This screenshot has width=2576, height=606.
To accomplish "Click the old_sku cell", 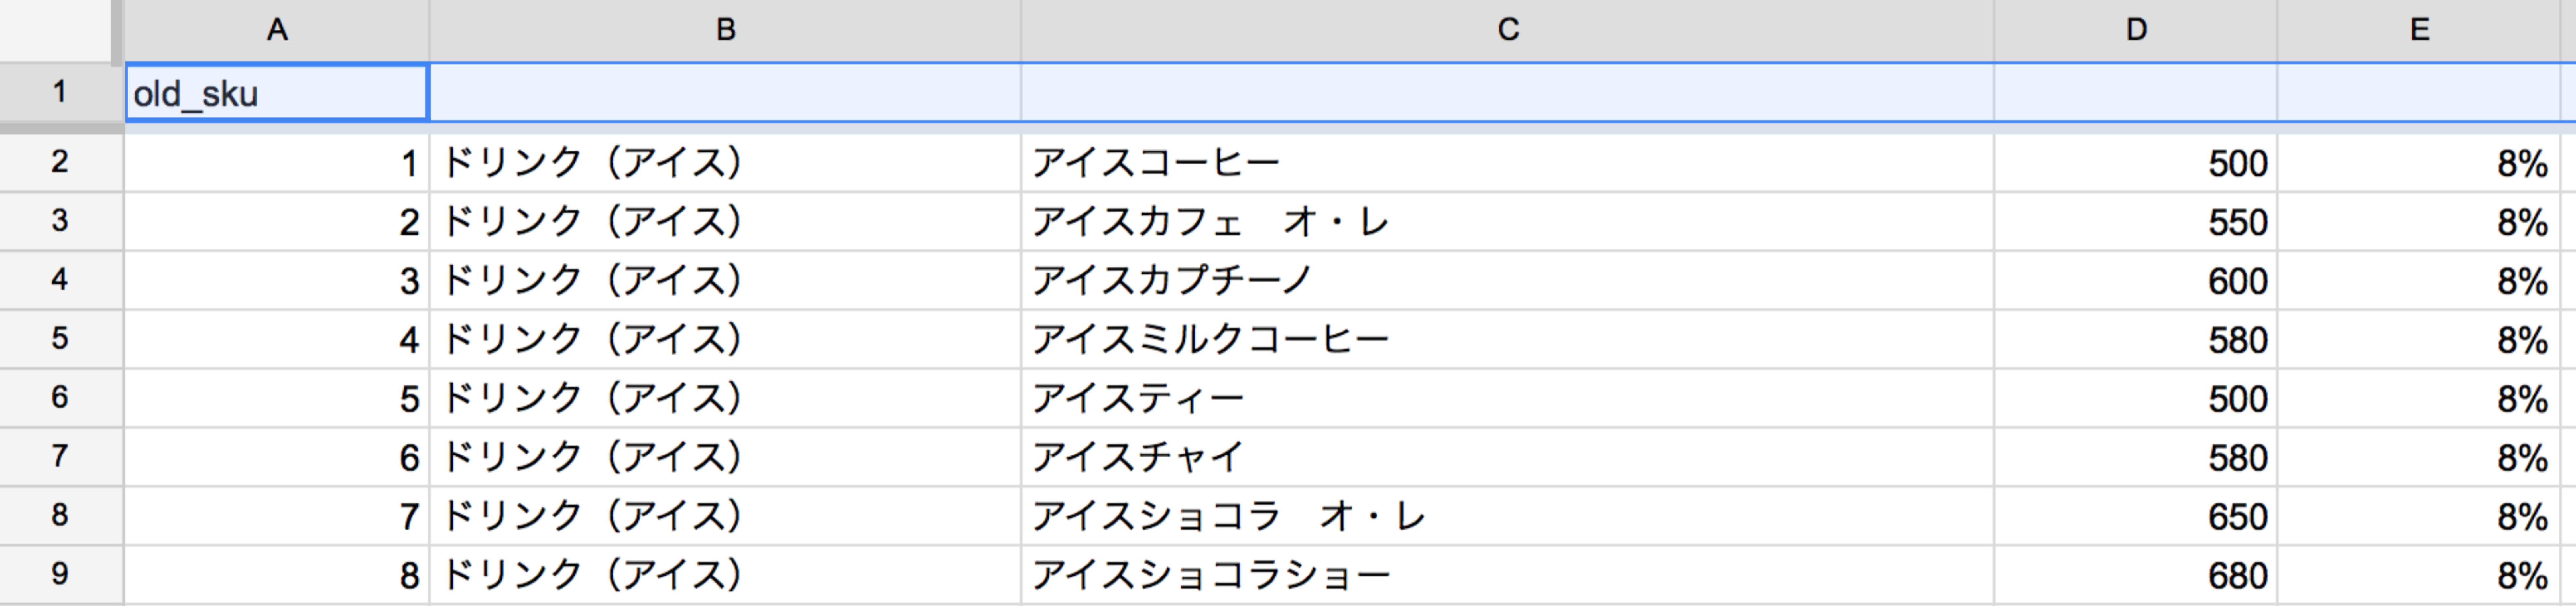I will click(277, 93).
